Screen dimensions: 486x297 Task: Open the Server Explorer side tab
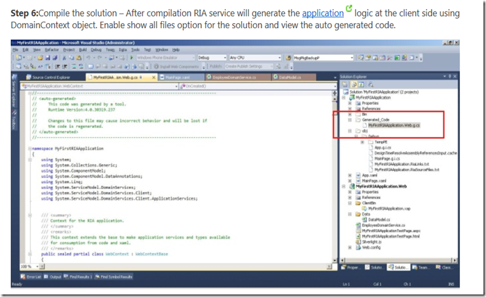(x=14, y=92)
